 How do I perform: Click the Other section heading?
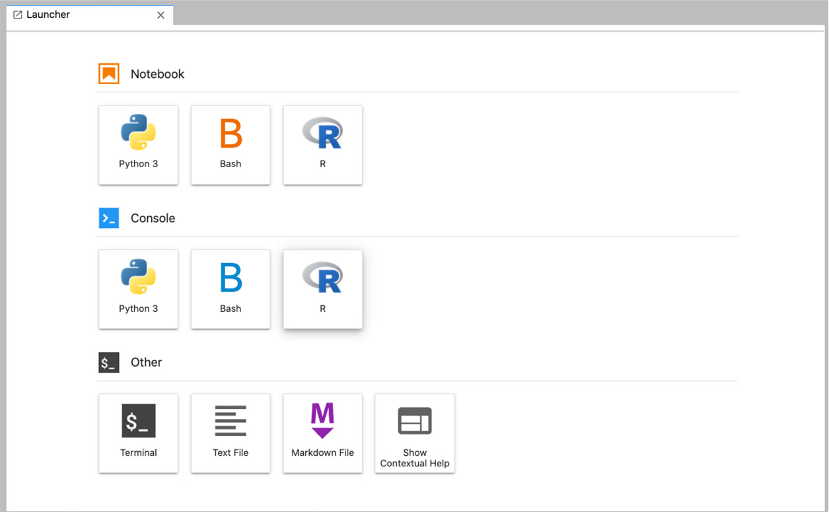(x=146, y=362)
